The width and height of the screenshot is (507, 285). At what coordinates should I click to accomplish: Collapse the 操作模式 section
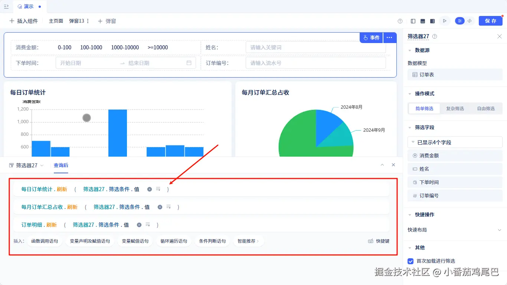tap(410, 94)
